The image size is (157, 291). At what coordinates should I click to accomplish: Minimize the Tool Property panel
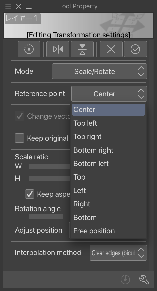29,8
